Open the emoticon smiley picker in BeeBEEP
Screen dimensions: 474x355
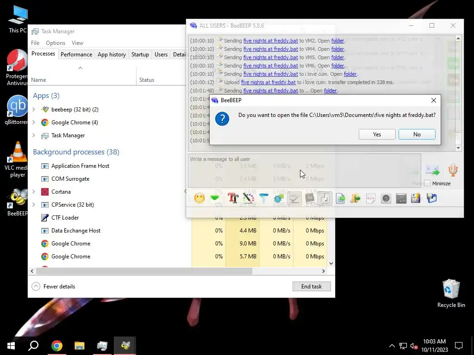click(199, 198)
